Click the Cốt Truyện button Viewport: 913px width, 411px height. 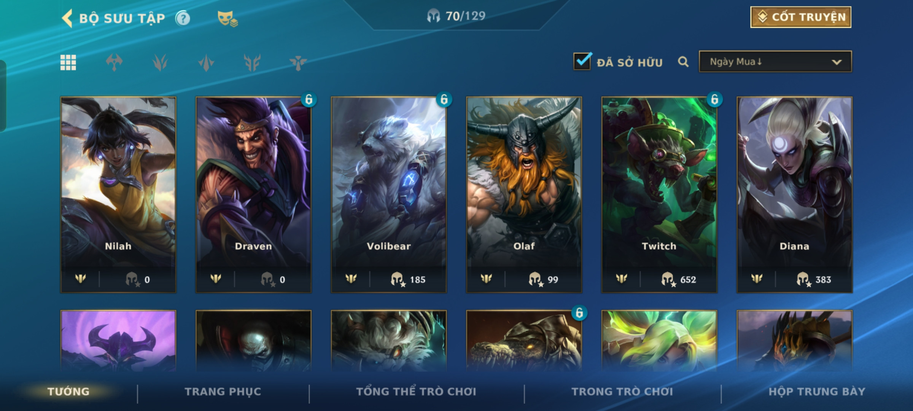pyautogui.click(x=801, y=17)
